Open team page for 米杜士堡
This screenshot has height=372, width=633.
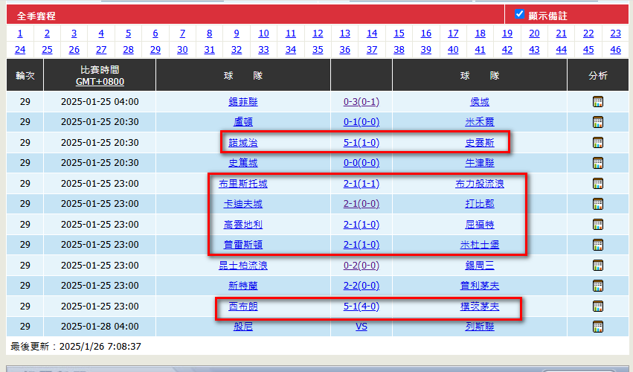(480, 245)
